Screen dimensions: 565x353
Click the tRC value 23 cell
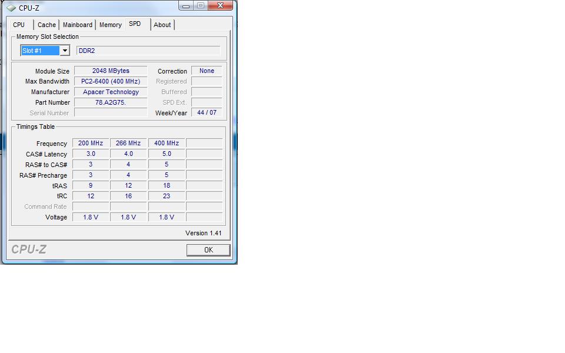(167, 196)
